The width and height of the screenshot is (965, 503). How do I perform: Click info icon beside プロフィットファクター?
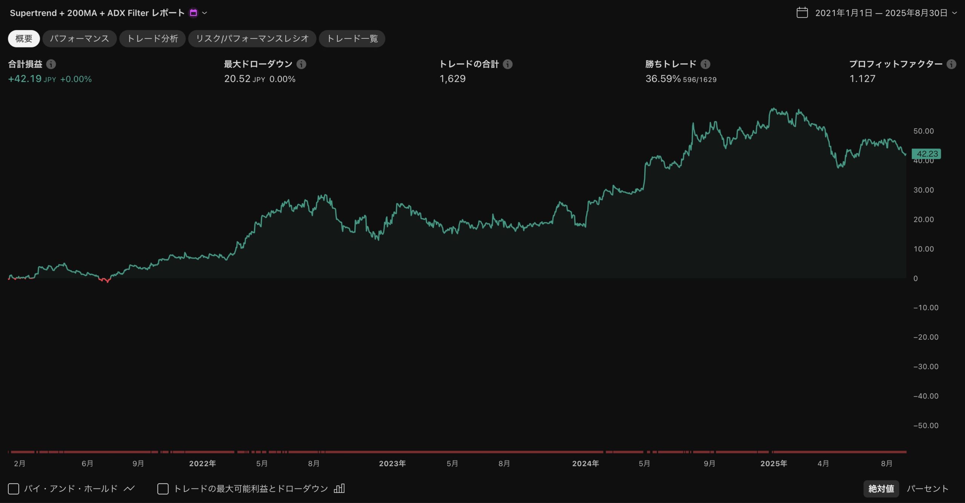(951, 64)
